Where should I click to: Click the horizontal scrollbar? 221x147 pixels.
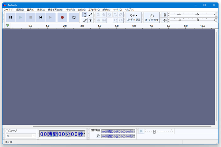122,127
